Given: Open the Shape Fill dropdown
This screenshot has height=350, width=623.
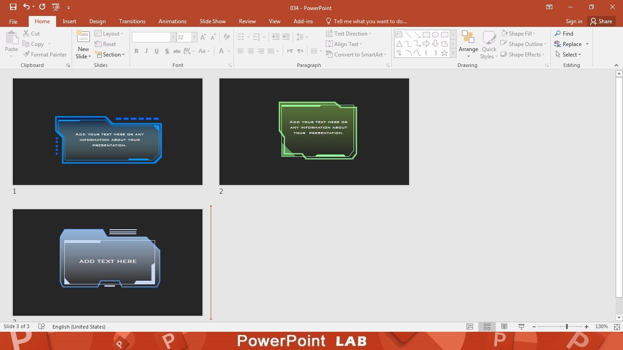Looking at the screenshot, I should point(518,34).
